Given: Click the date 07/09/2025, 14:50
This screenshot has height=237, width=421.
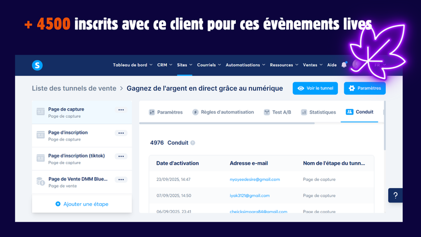Looking at the screenshot, I should (x=174, y=195).
